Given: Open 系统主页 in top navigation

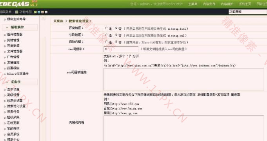Looking at the screenshot, I should 245,4.
